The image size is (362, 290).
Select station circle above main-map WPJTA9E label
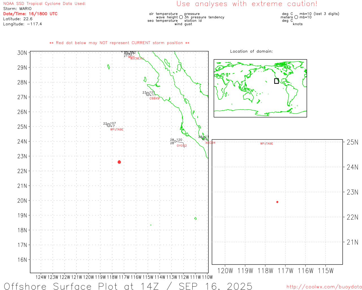[109, 125]
